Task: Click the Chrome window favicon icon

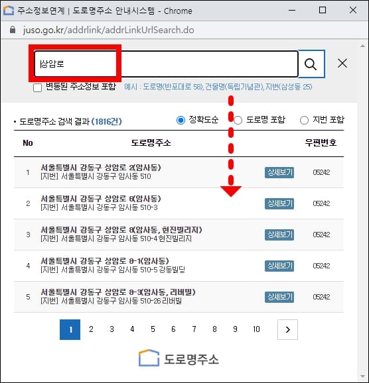Action: [x=9, y=11]
